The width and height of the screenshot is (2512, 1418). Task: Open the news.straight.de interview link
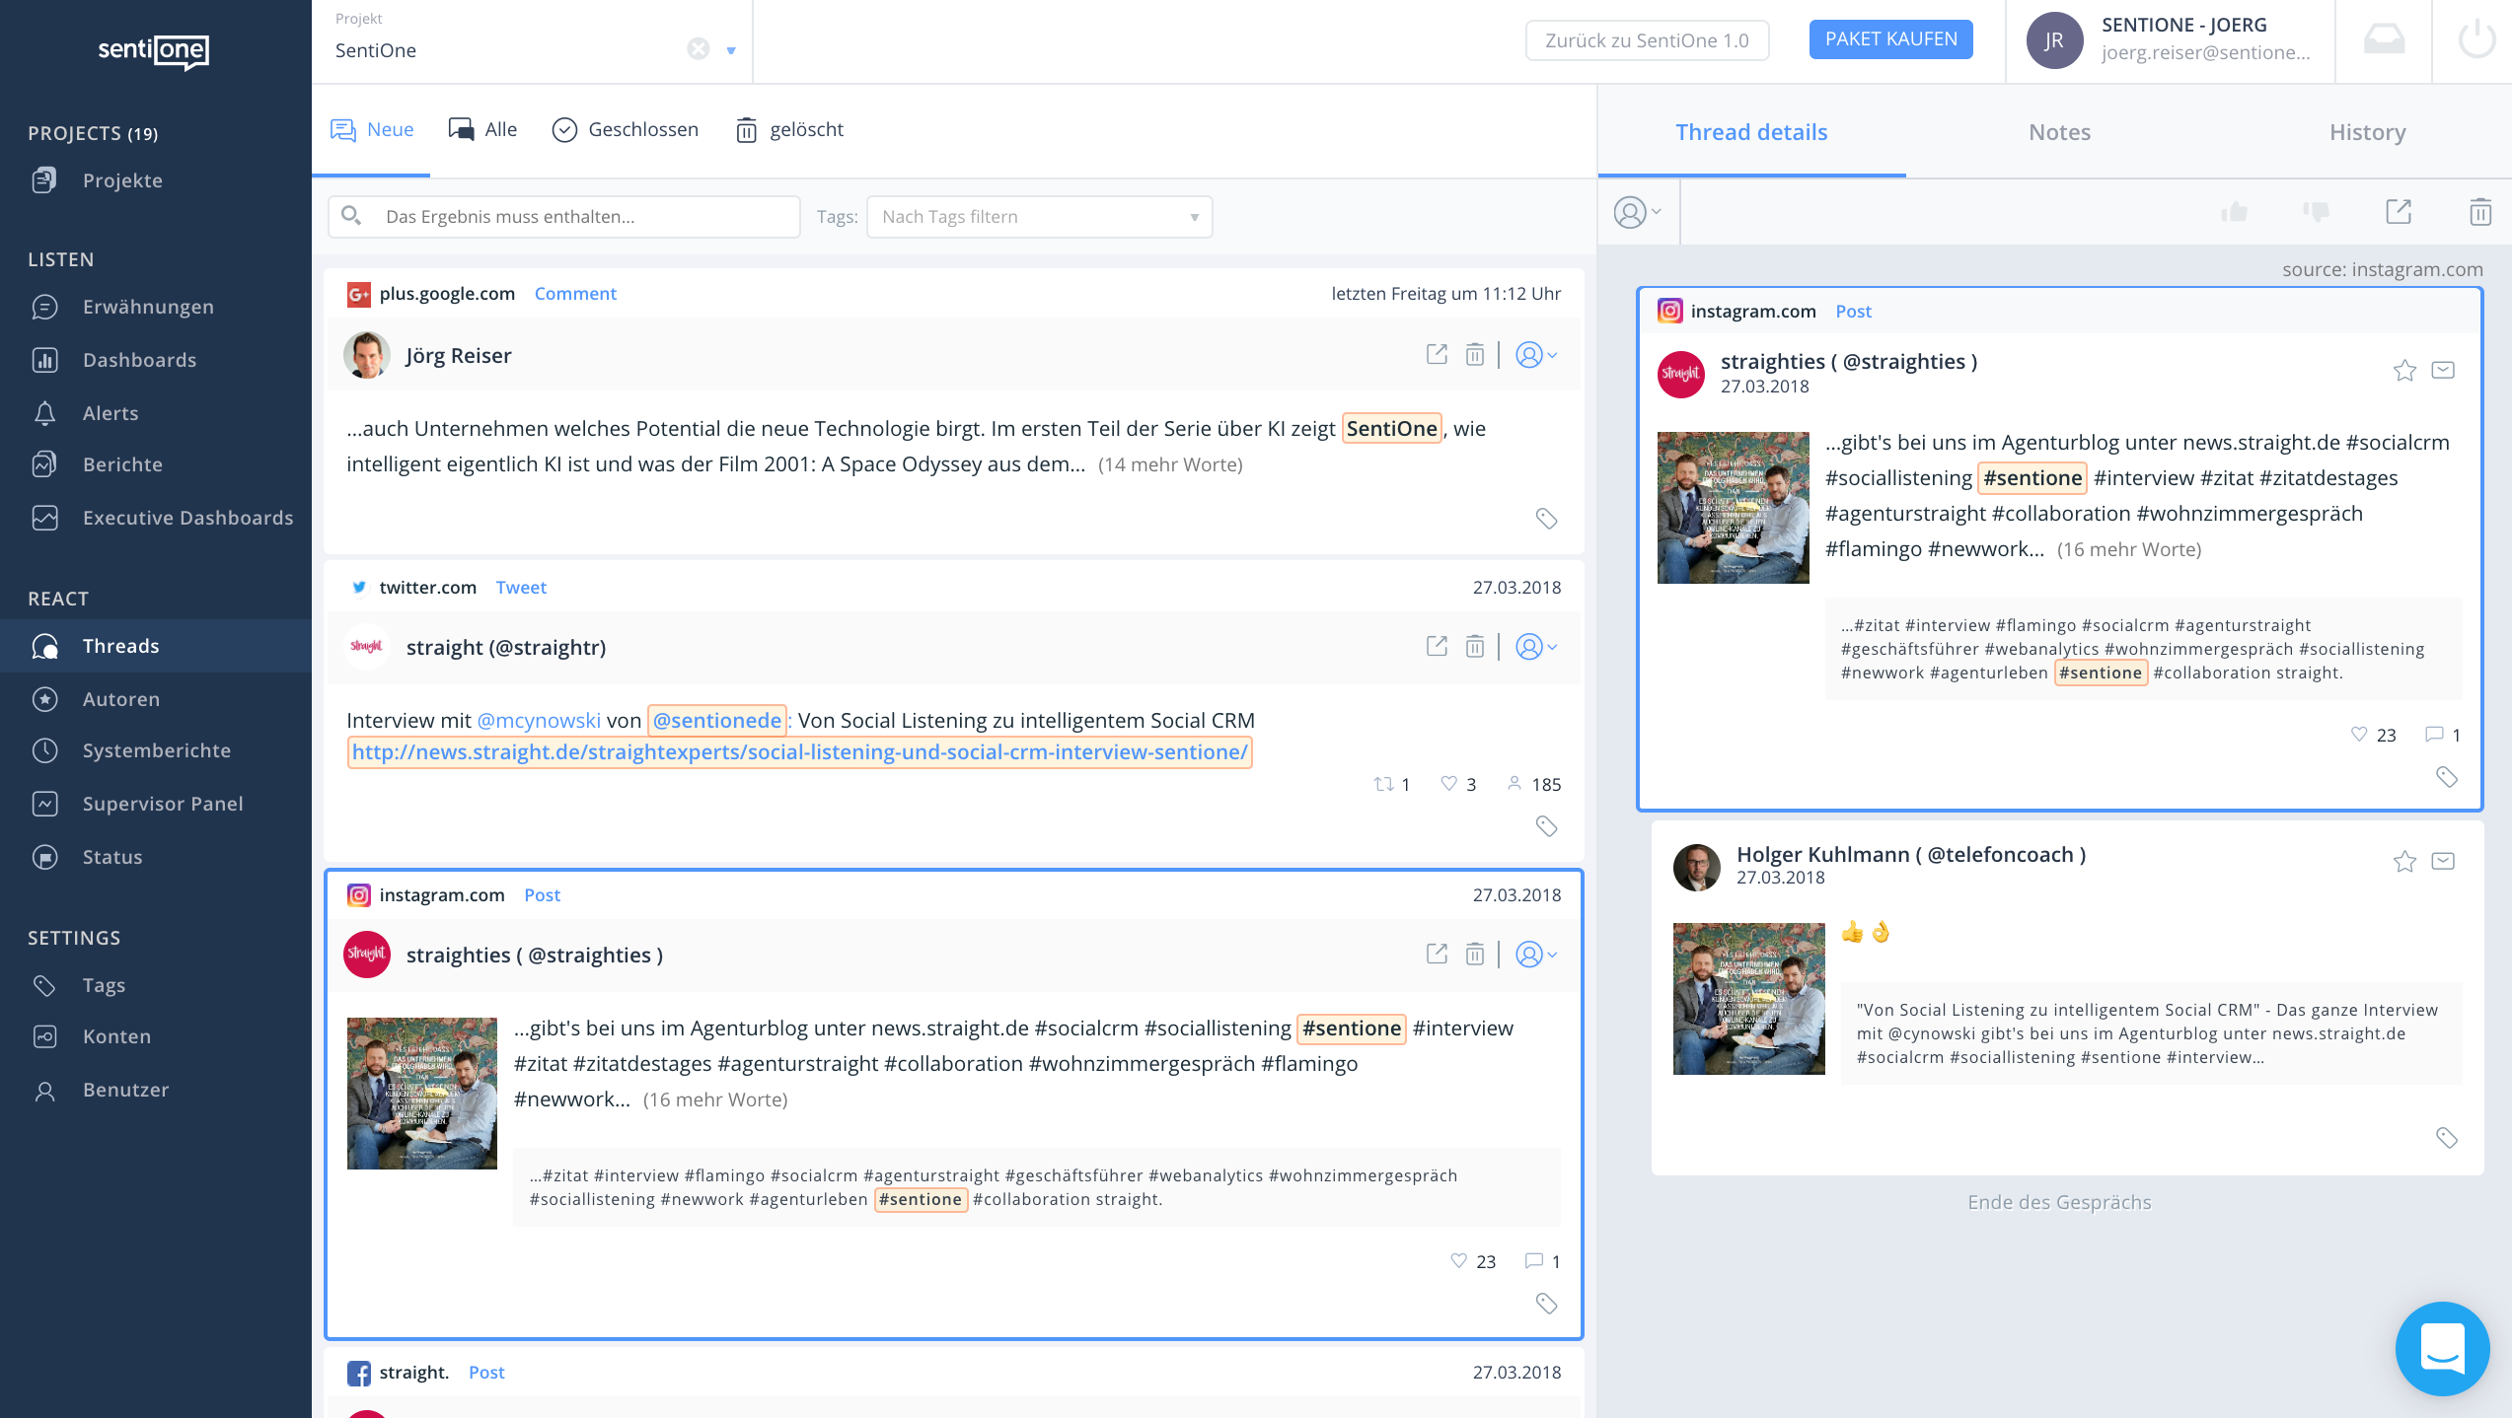[799, 752]
